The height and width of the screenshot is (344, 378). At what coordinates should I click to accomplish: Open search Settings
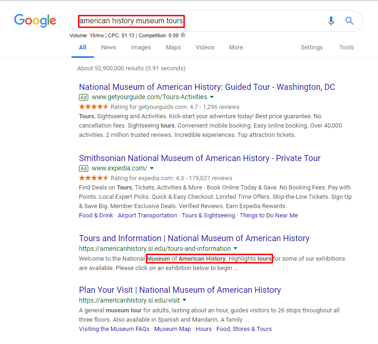tap(312, 47)
